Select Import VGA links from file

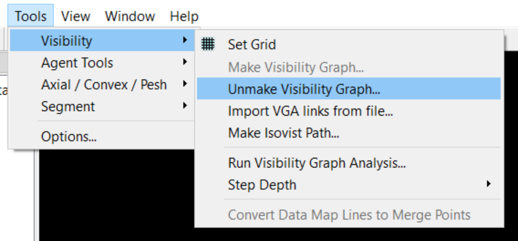(x=311, y=112)
